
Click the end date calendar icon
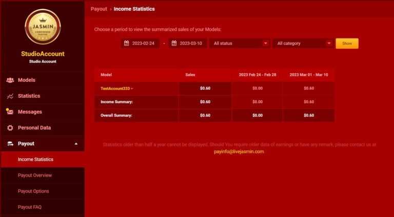[x=174, y=44]
